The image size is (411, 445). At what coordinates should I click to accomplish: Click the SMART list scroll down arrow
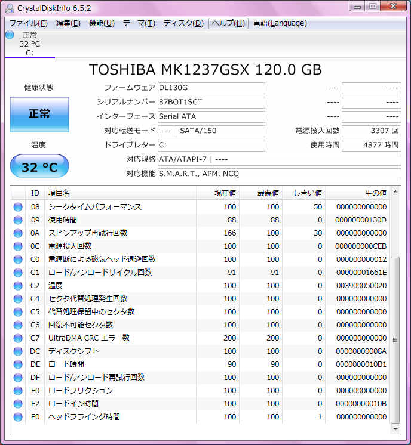tap(395, 429)
